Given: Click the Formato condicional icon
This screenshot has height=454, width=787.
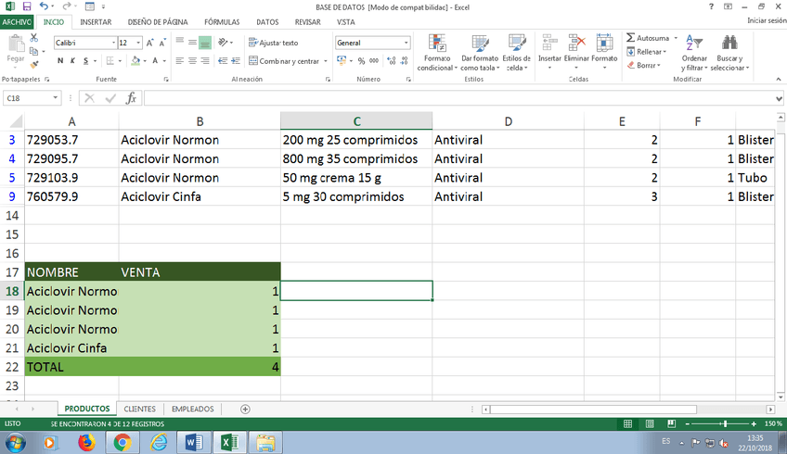Looking at the screenshot, I should (434, 43).
